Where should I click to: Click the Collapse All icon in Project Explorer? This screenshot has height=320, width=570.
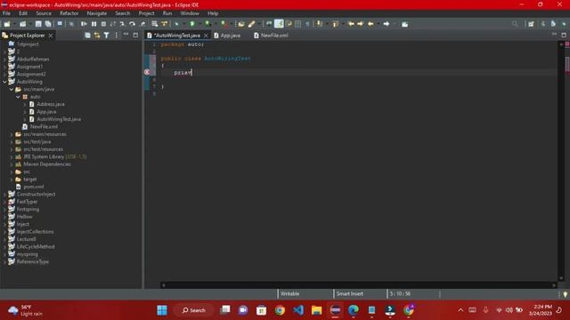(x=87, y=36)
